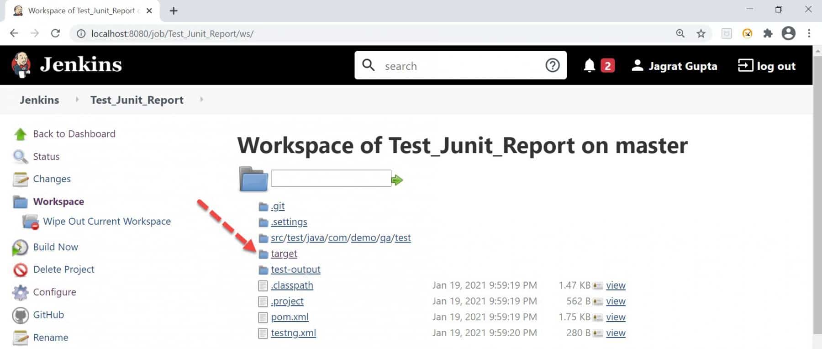Open Back to Dashboard
Image resolution: width=822 pixels, height=349 pixels.
tap(74, 134)
